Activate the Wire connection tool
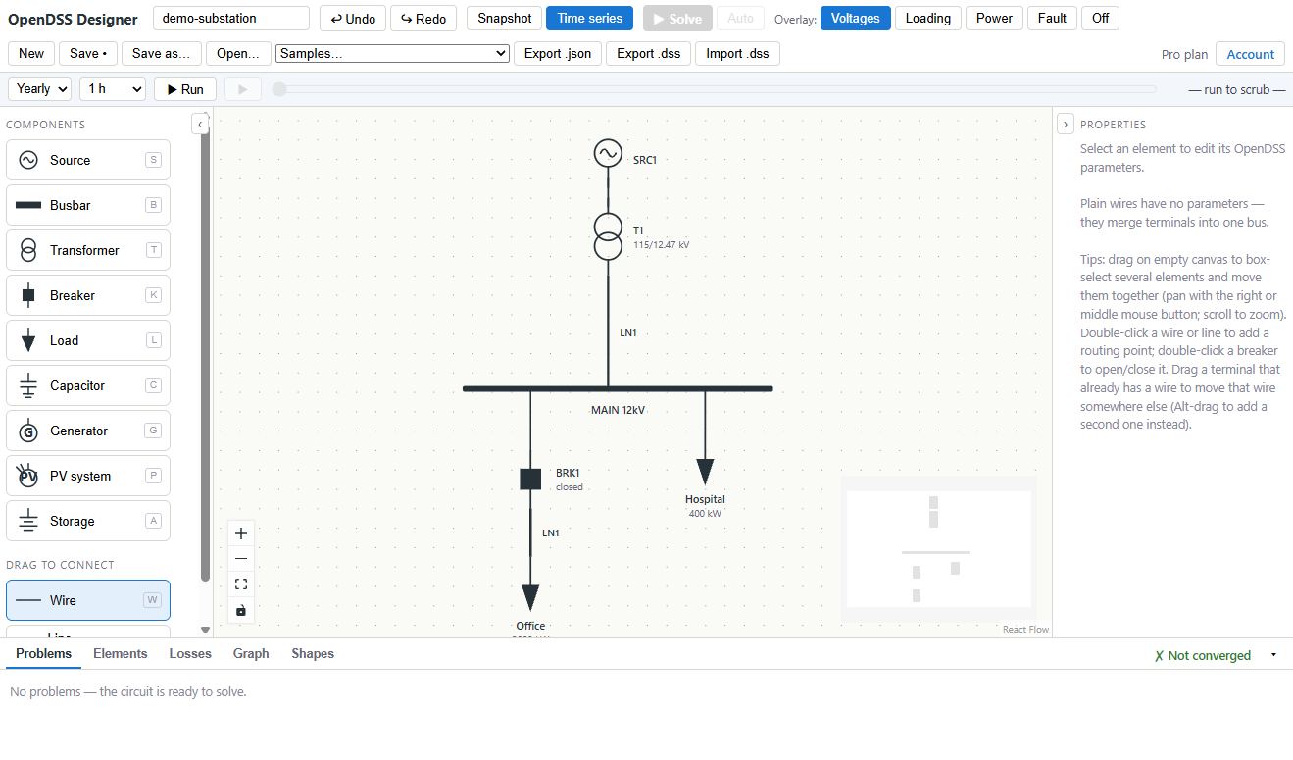This screenshot has width=1293, height=760. 88,600
